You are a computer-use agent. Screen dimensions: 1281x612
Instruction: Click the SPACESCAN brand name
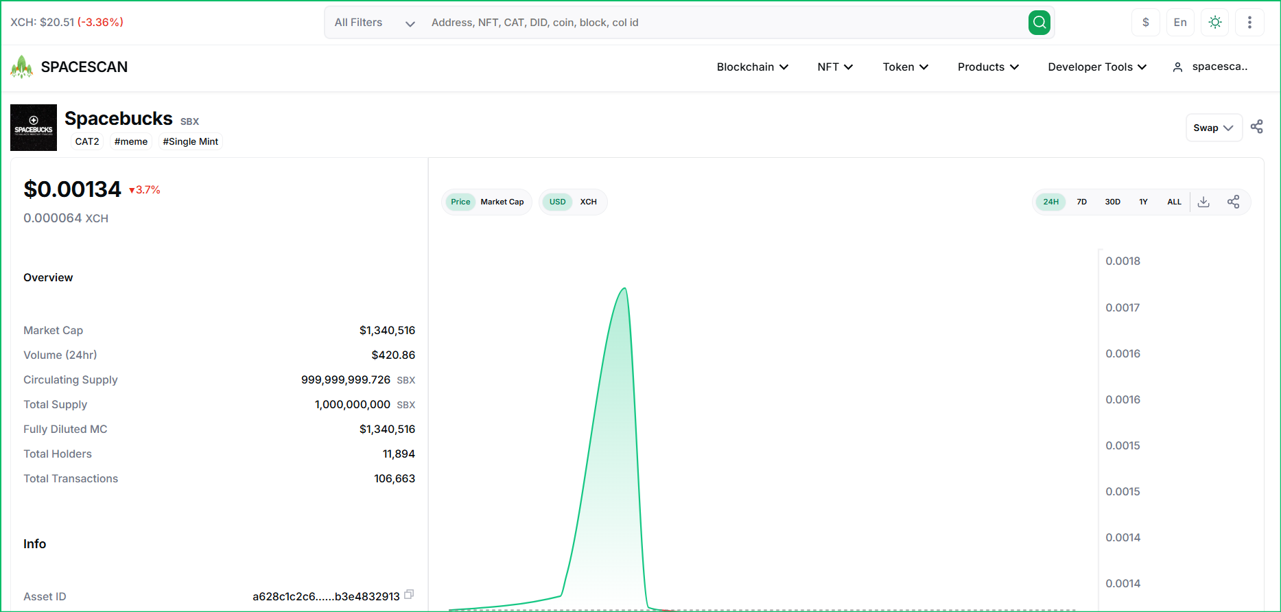[84, 67]
